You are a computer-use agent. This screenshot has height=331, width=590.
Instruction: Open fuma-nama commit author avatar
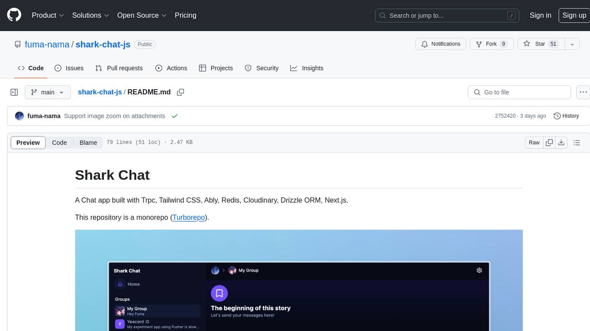(x=20, y=116)
